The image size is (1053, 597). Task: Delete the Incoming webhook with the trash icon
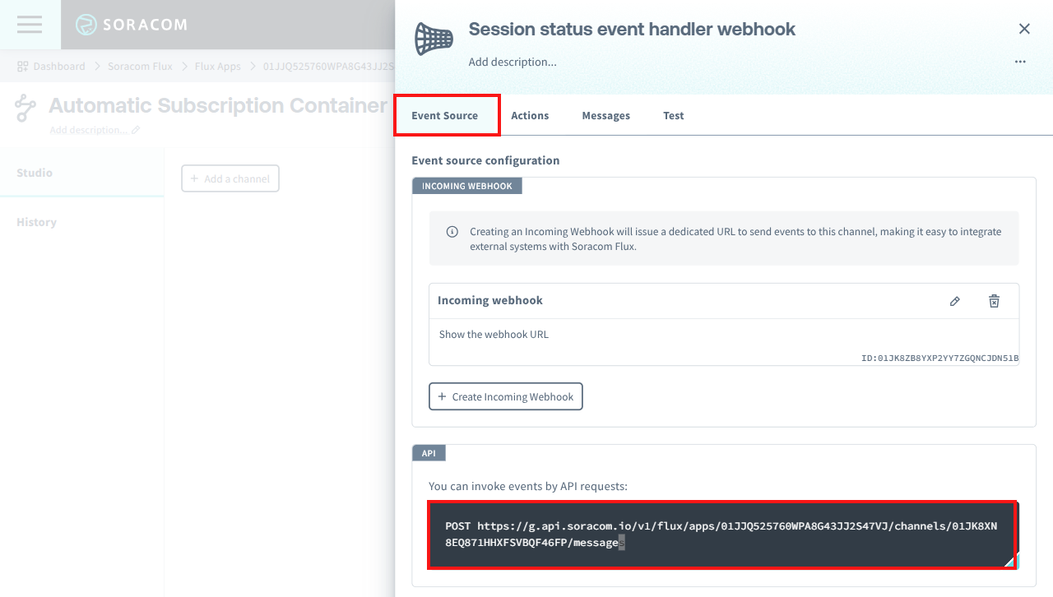pyautogui.click(x=994, y=301)
